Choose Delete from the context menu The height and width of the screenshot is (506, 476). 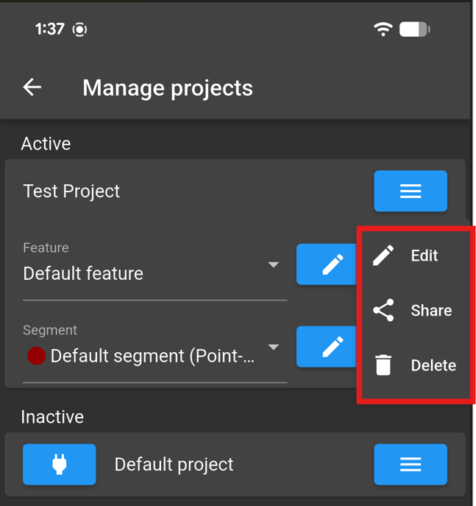(x=415, y=365)
